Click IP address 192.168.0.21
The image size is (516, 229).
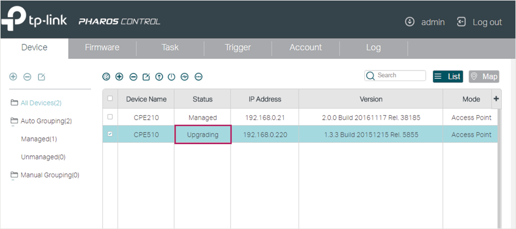pyautogui.click(x=265, y=118)
